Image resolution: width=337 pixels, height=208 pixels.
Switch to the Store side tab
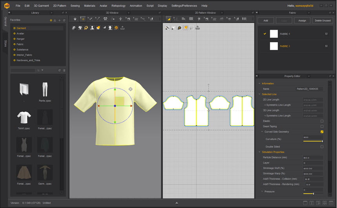(x=5, y=43)
